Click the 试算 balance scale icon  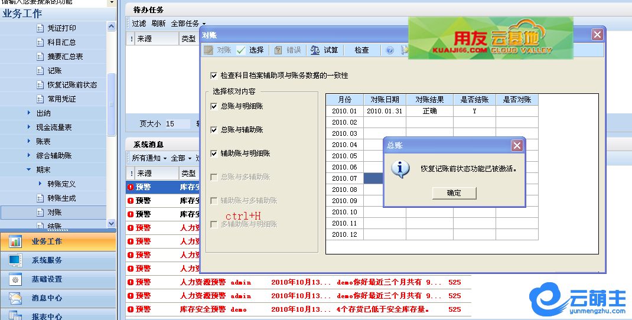pyautogui.click(x=315, y=50)
